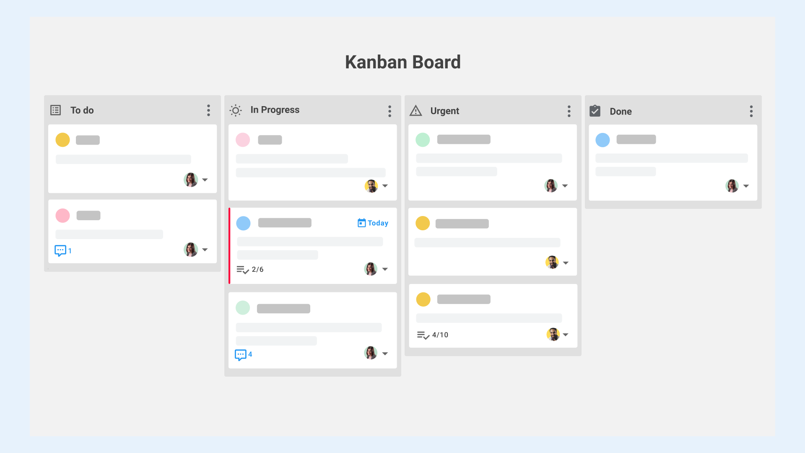Click the To do list icon
Viewport: 805px width, 453px height.
click(x=56, y=110)
